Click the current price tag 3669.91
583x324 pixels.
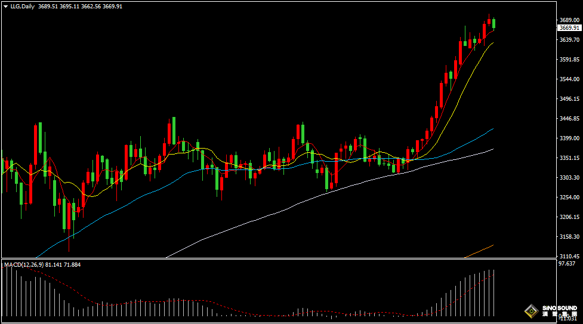[569, 28]
